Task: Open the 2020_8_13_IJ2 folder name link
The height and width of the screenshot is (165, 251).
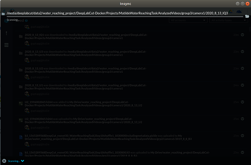Action: (34, 68)
